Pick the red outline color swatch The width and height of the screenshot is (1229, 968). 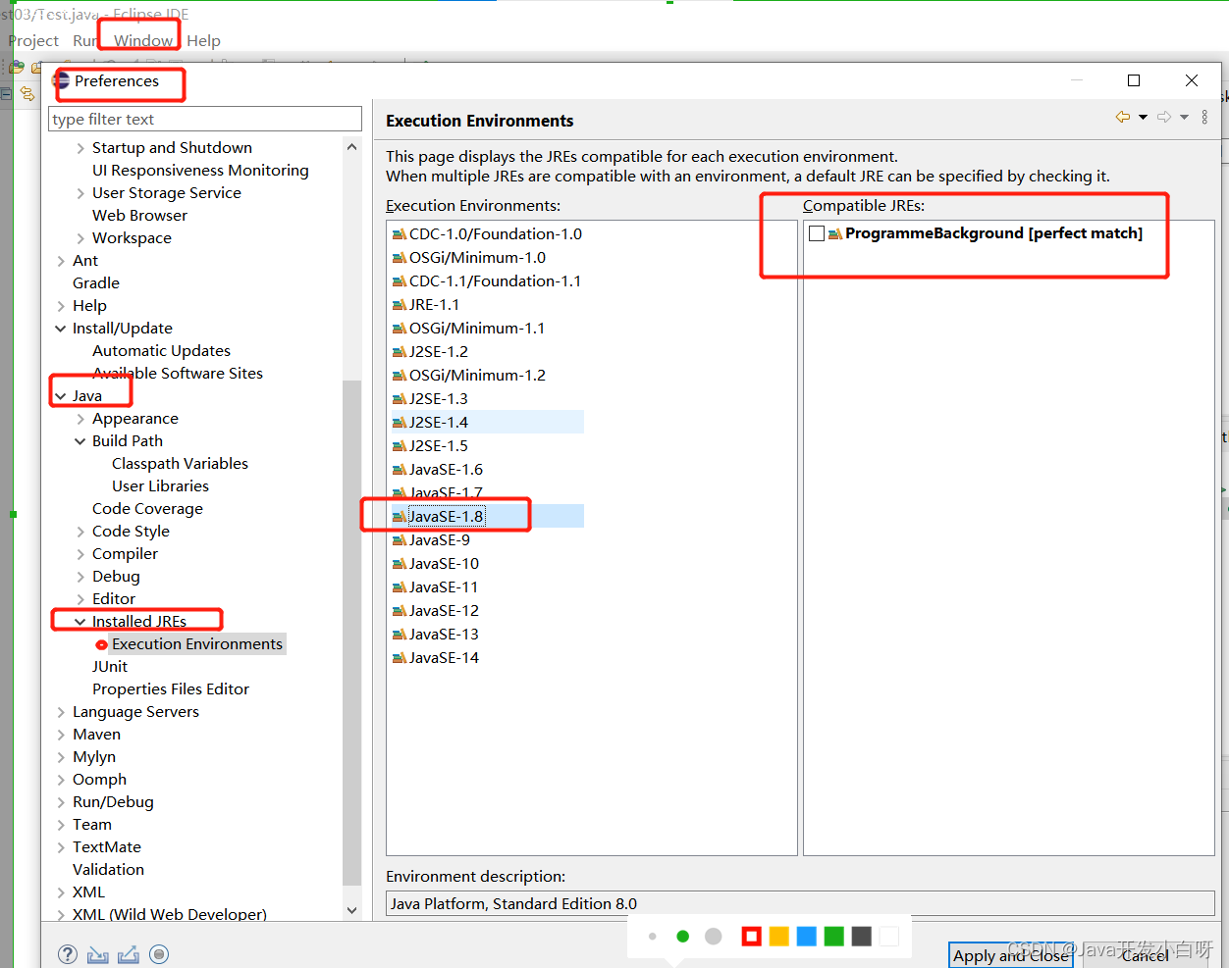point(752,937)
